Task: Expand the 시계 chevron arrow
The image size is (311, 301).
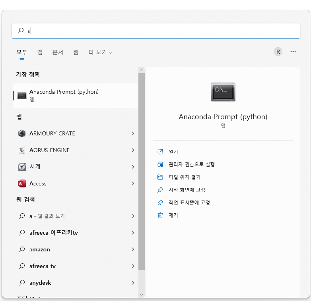Action: pyautogui.click(x=133, y=167)
